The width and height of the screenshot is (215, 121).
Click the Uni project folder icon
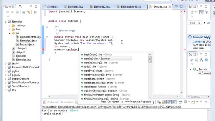9,90
